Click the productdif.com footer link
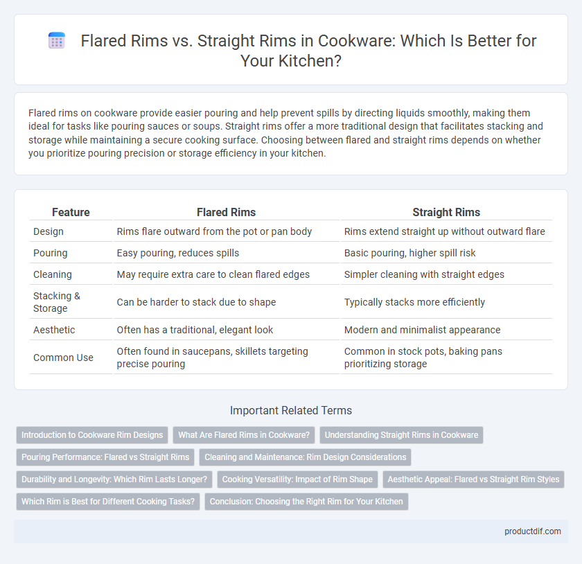The image size is (582, 564). coord(532,531)
